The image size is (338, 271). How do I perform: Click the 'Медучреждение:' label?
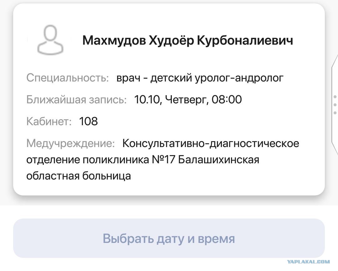(71, 143)
